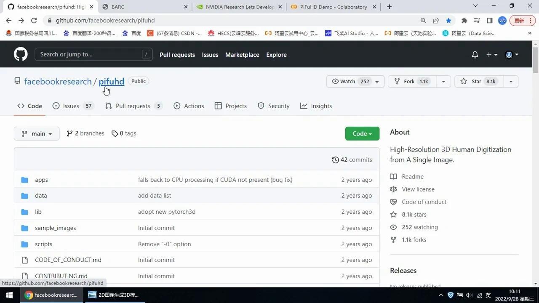Open the main branch selector
Screen dimensions: 539x303
(x=37, y=134)
